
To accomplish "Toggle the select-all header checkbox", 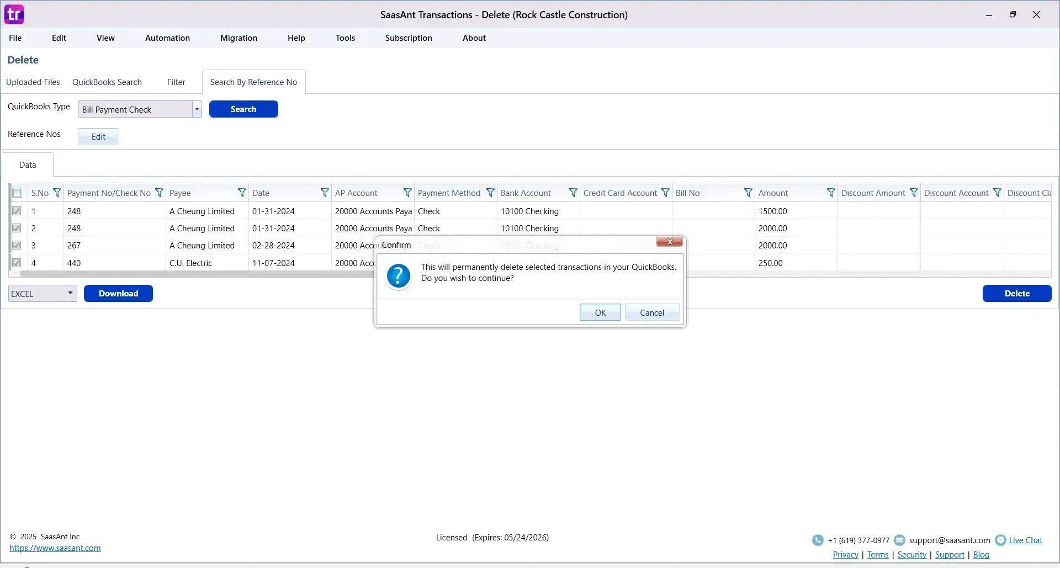I will (17, 193).
